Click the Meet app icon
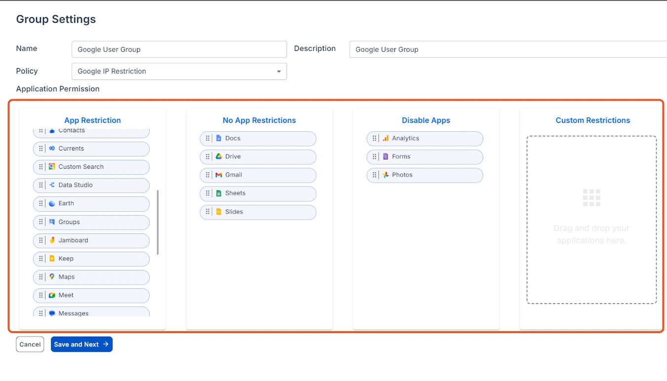 pyautogui.click(x=52, y=295)
